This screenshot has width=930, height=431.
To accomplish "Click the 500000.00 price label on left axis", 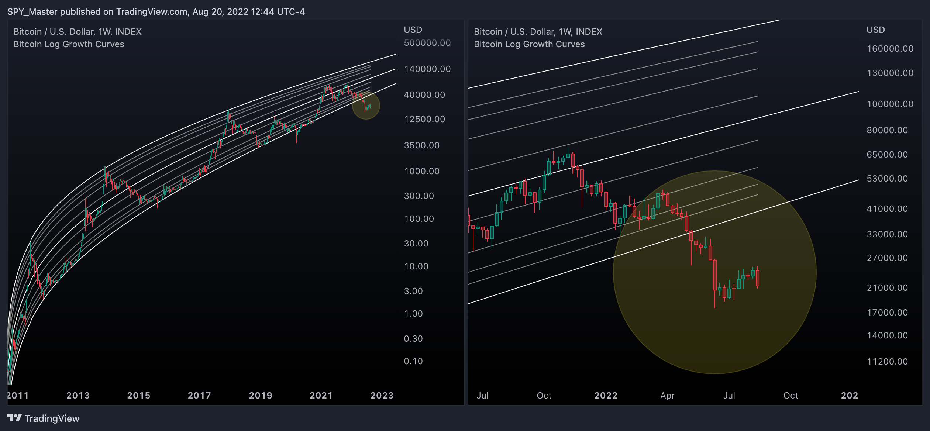I will point(427,43).
